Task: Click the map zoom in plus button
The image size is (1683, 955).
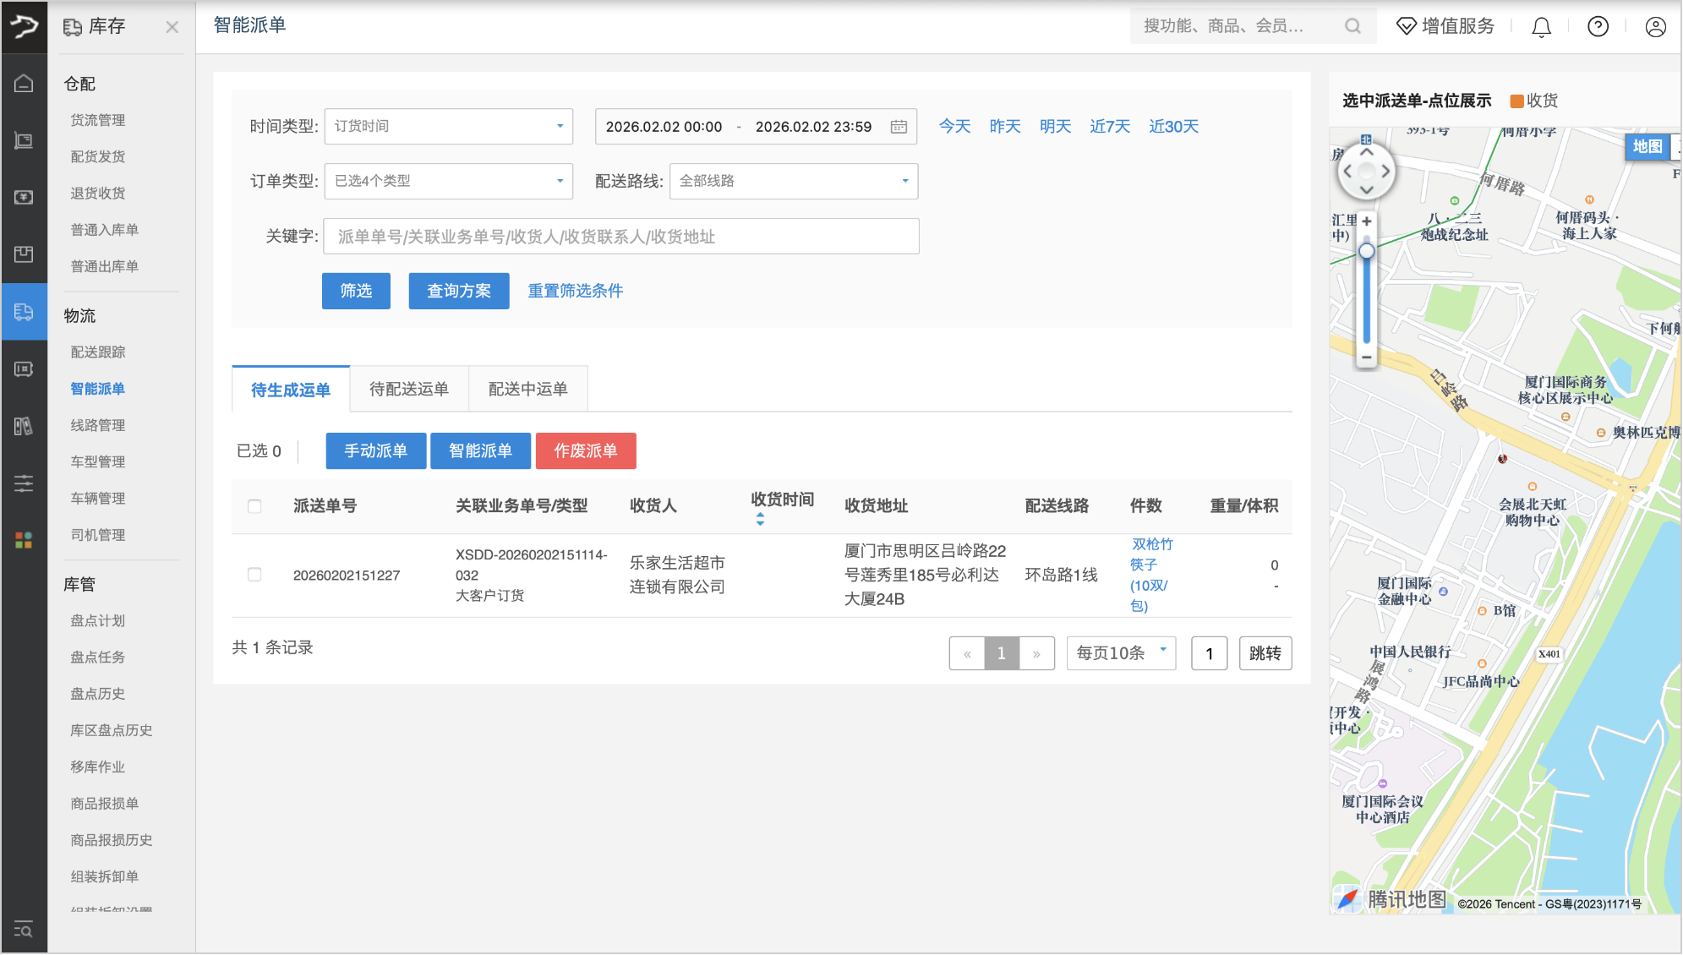Action: point(1366,221)
